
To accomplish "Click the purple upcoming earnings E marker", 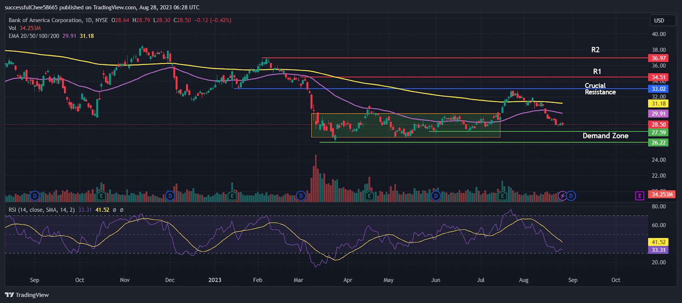I will [639, 196].
